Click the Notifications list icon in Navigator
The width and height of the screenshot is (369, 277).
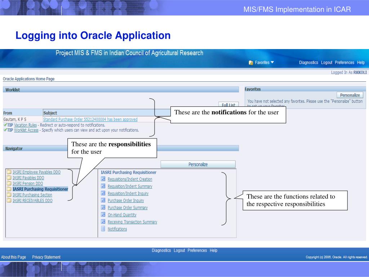(103, 229)
